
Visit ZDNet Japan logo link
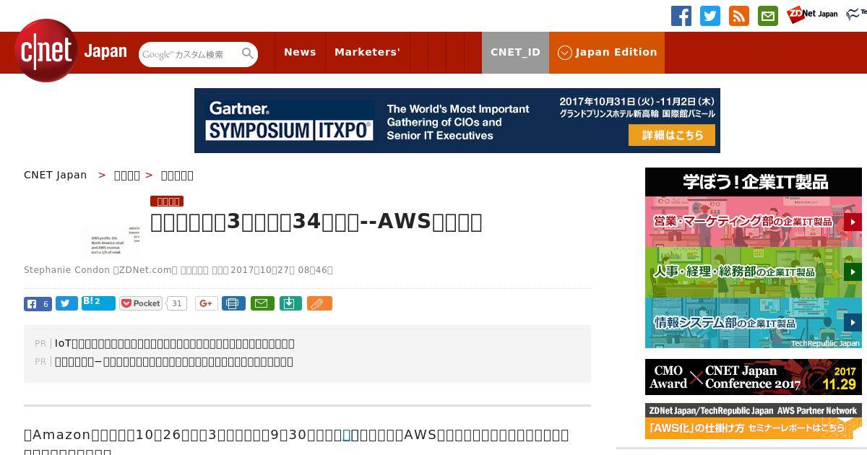click(x=812, y=14)
